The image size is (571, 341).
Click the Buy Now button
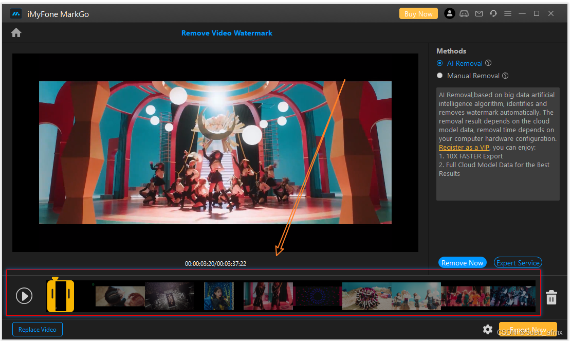click(x=418, y=14)
